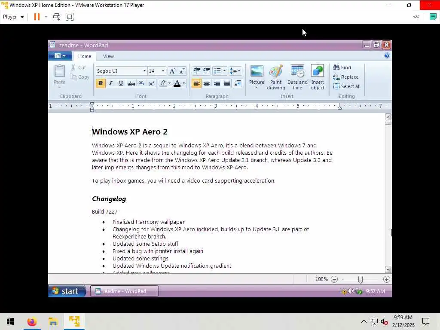Click the document scrollbar up arrow
Viewport: 440px width, 330px height.
388,117
